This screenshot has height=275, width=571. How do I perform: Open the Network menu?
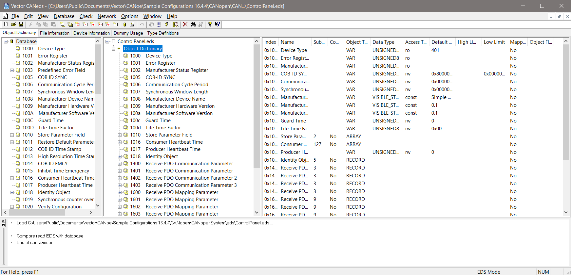click(107, 16)
